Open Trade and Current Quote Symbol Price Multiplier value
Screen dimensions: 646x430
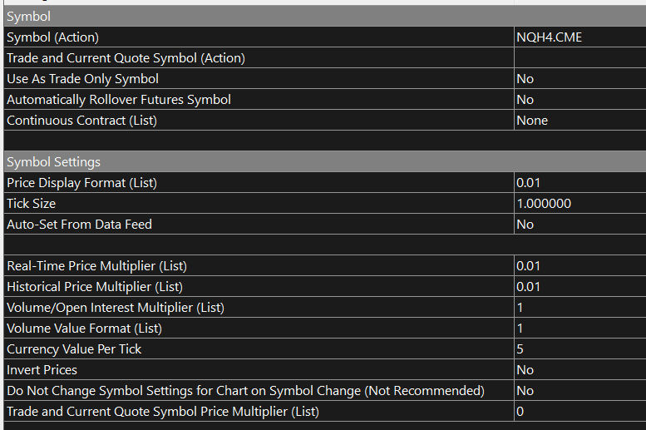(579, 412)
